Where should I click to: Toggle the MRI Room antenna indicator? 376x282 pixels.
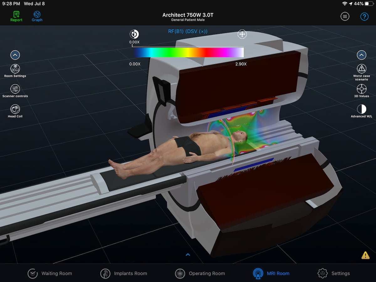tap(258, 274)
